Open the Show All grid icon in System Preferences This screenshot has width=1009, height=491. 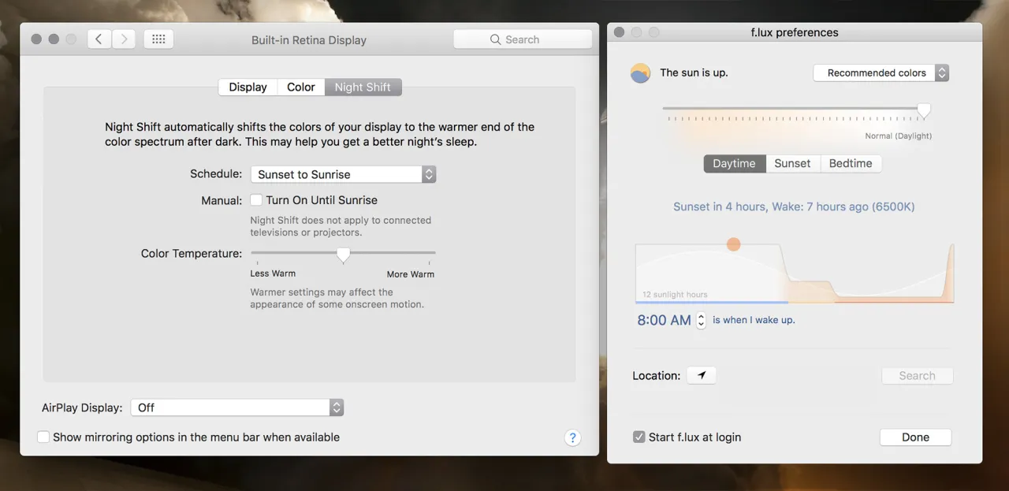[158, 39]
